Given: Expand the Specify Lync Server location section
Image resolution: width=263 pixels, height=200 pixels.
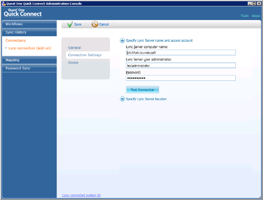Looking at the screenshot, I should click(x=122, y=99).
